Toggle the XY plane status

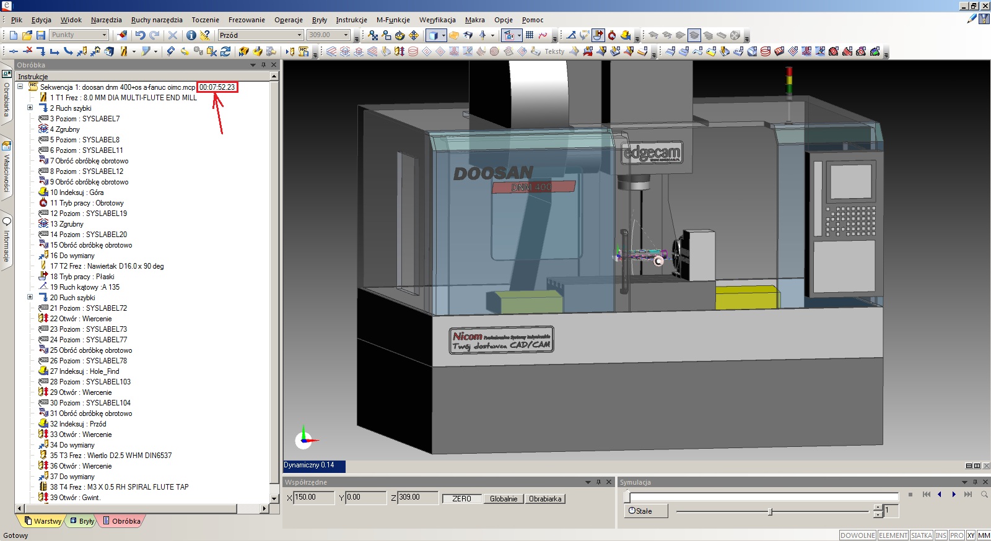pyautogui.click(x=971, y=535)
